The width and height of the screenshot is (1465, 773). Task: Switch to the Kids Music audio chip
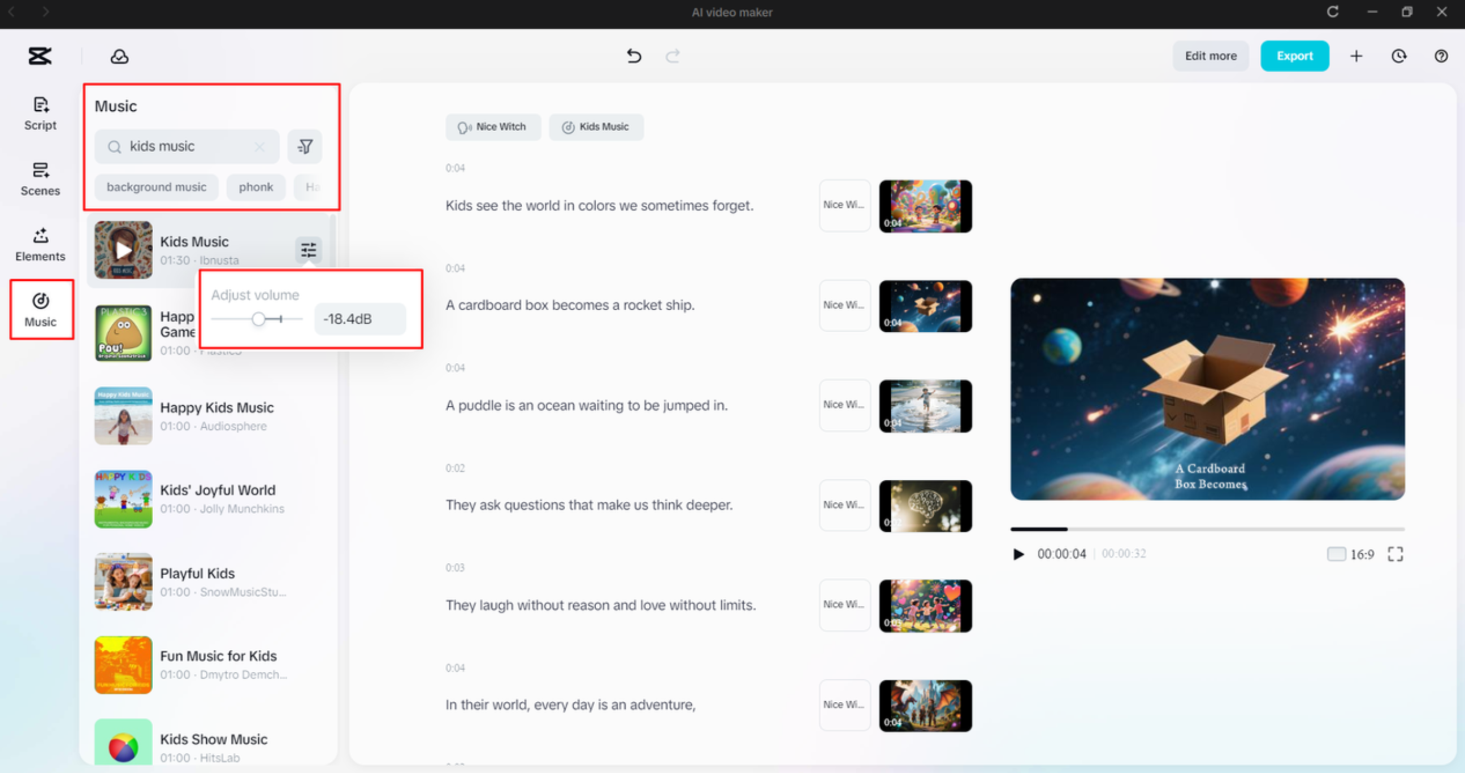pyautogui.click(x=596, y=127)
